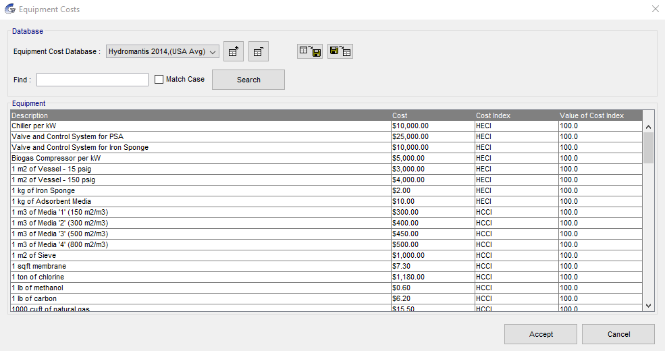The width and height of the screenshot is (665, 351).
Task: Click the Value of Cost Index header
Action: (600, 115)
